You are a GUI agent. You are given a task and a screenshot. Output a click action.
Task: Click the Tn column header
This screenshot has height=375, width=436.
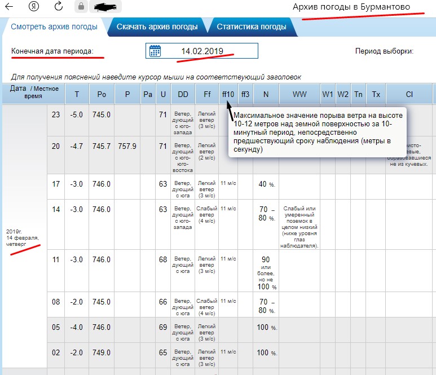click(x=358, y=94)
